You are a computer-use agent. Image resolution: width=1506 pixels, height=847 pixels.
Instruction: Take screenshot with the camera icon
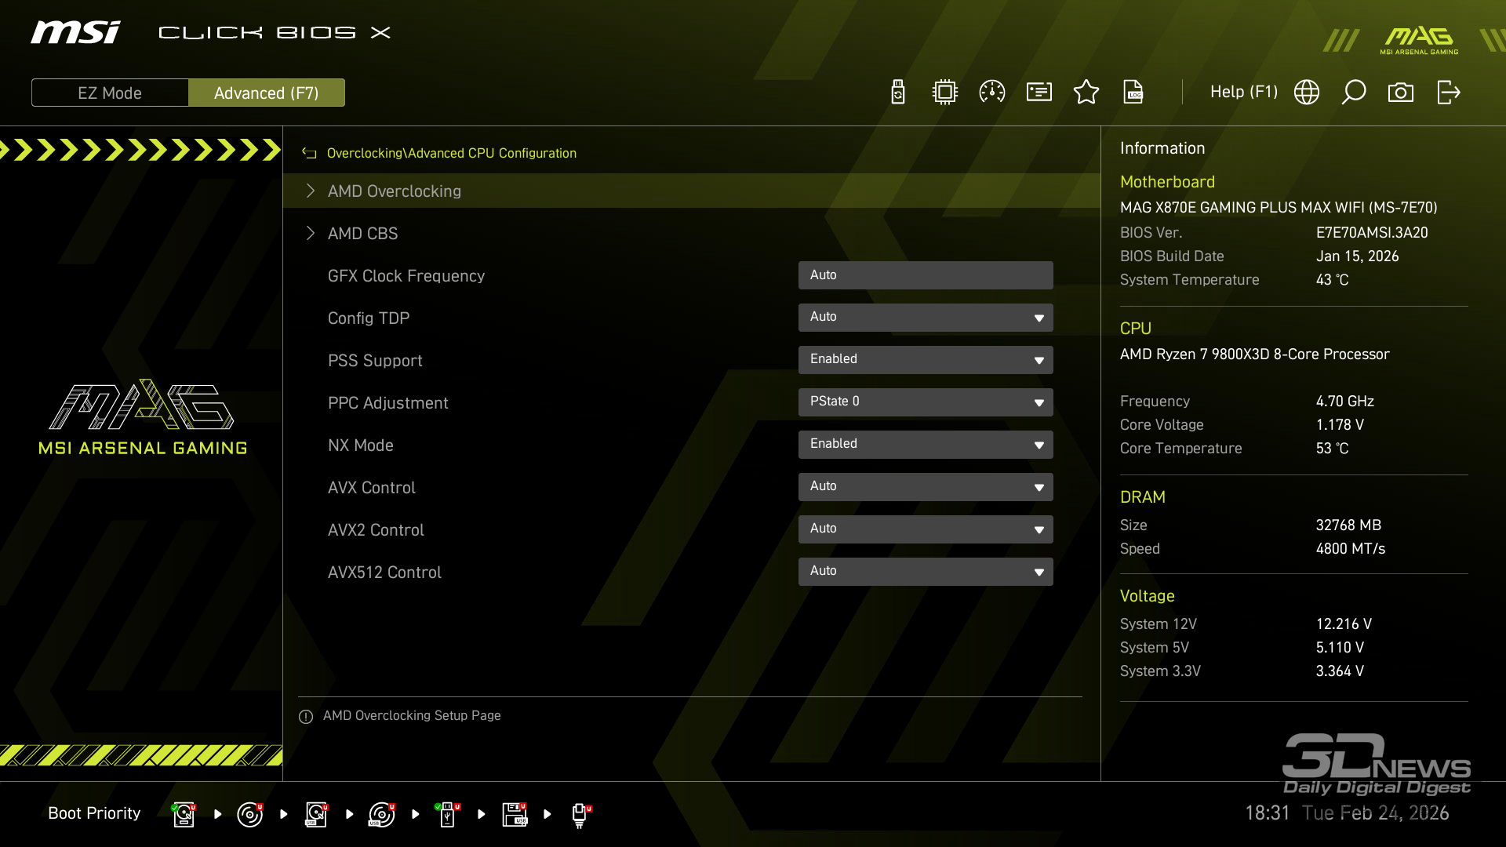click(1400, 93)
